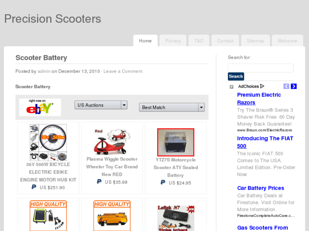Open the Best Match sort dropdown
The width and height of the screenshot is (309, 231).
[172, 107]
